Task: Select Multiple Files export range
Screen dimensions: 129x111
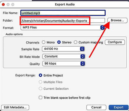Action: (40, 82)
